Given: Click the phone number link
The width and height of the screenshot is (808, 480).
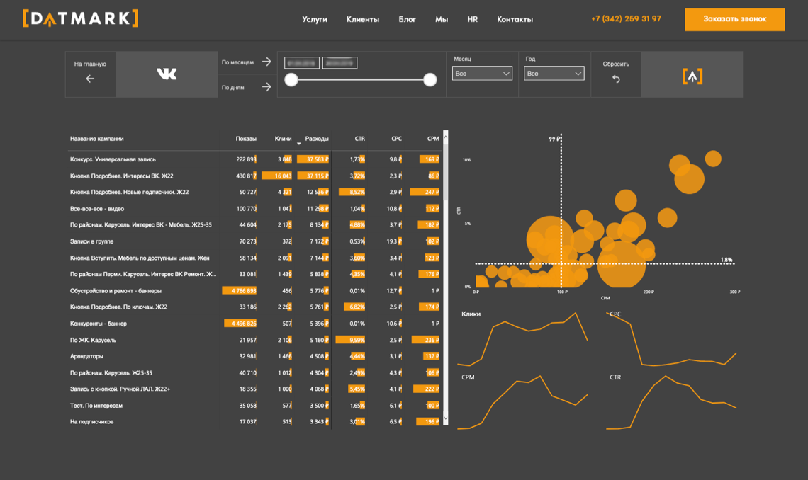Looking at the screenshot, I should (626, 18).
